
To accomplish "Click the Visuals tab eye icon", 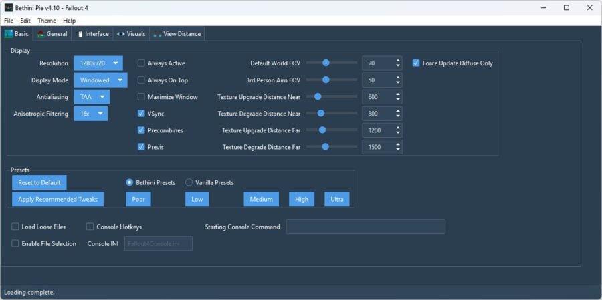I will click(120, 34).
